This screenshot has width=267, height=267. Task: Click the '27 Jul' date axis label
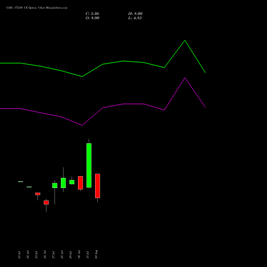53,255
